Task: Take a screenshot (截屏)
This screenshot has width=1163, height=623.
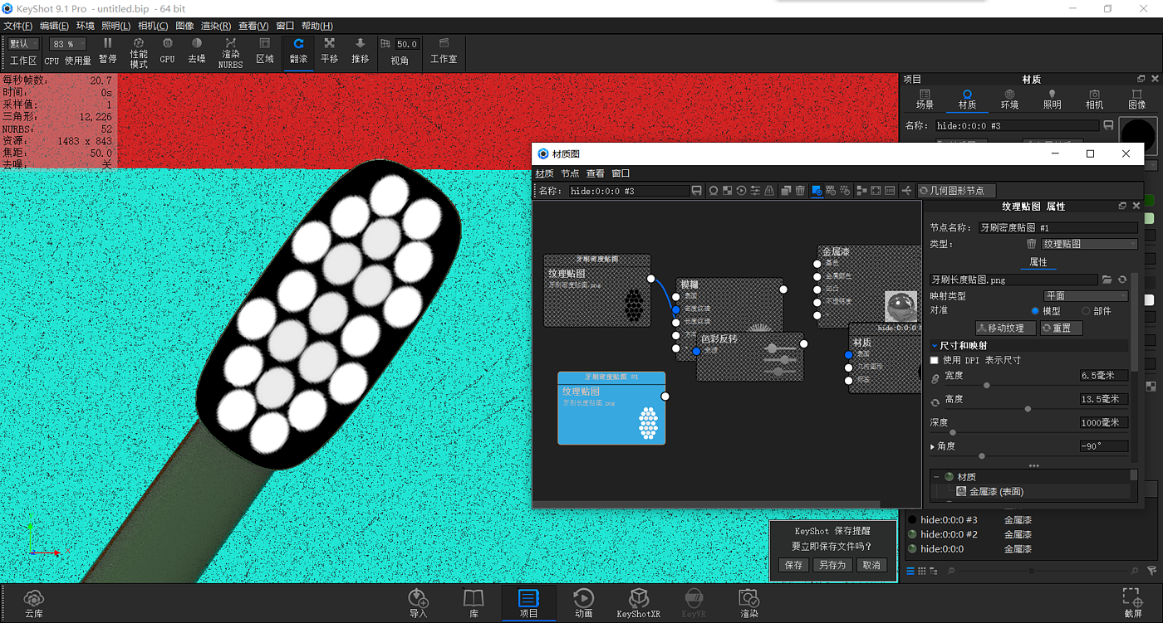Action: [x=1131, y=603]
